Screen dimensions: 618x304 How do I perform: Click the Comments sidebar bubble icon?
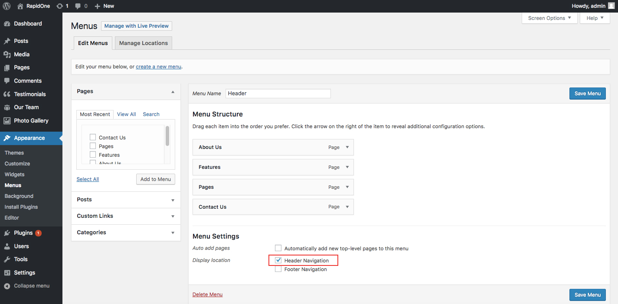tap(7, 81)
